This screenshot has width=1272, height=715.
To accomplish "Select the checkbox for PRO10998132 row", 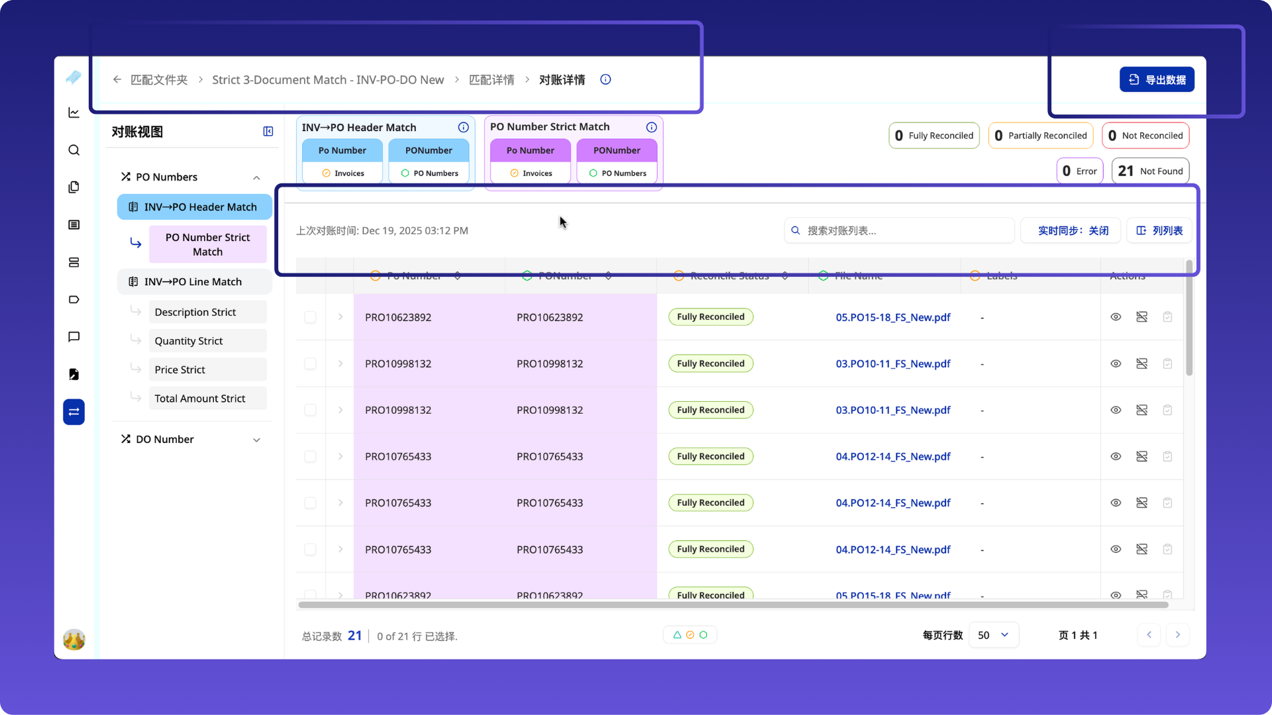I will click(310, 363).
